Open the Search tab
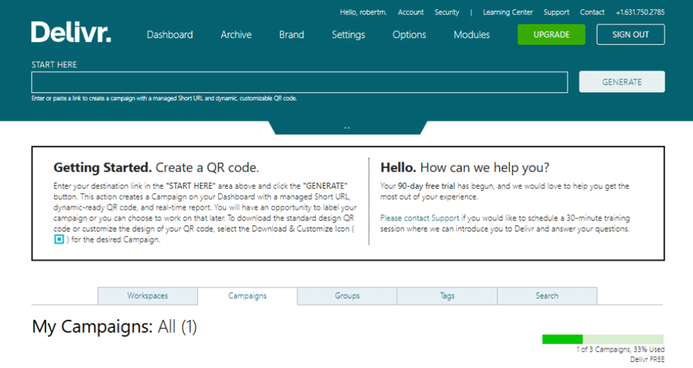693x368 pixels. click(547, 296)
